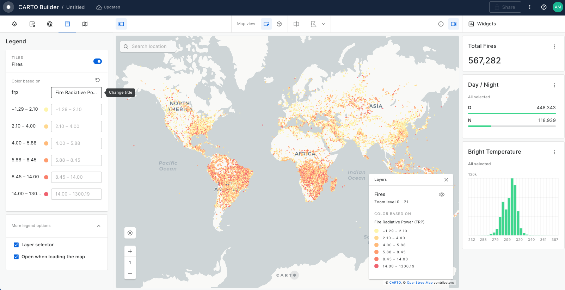Image resolution: width=565 pixels, height=290 pixels.
Task: Click the Share button
Action: click(x=505, y=7)
